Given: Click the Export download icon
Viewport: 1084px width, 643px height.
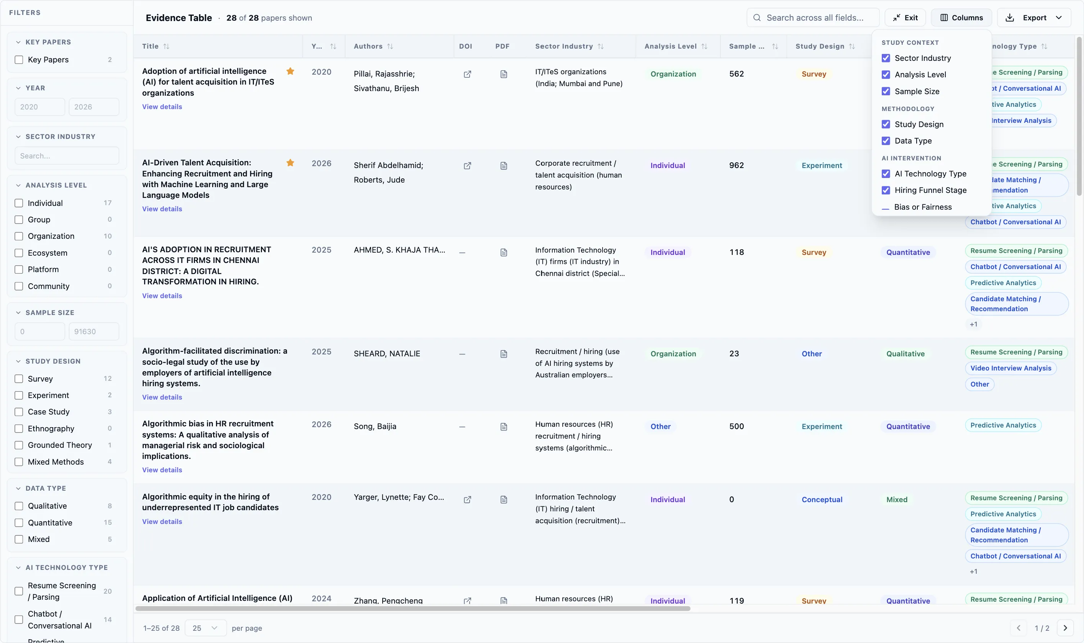Looking at the screenshot, I should tap(1009, 18).
